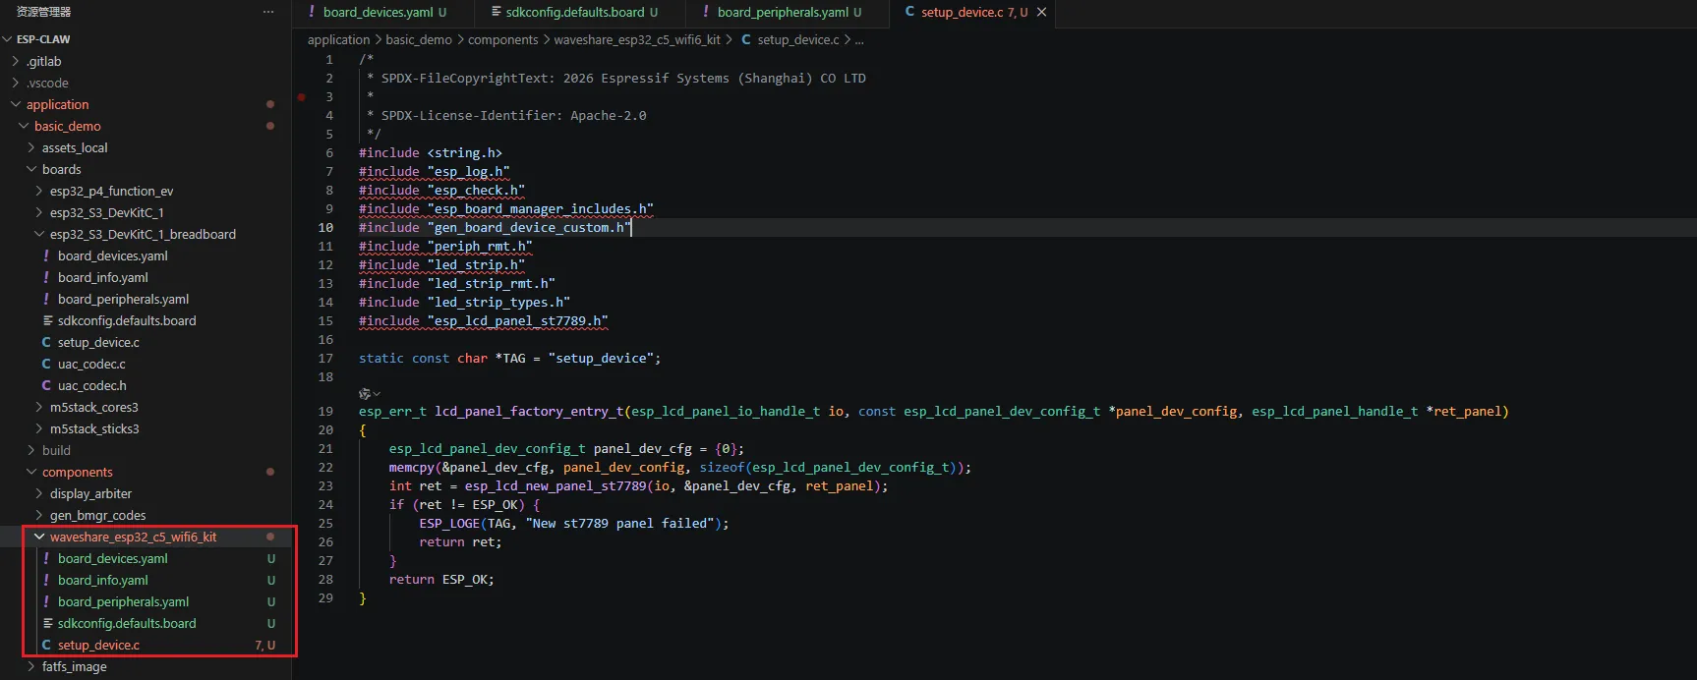Screen dimensions: 1697x680
Task: Close the setup_device.c editor tab
Action: pos(1041,12)
